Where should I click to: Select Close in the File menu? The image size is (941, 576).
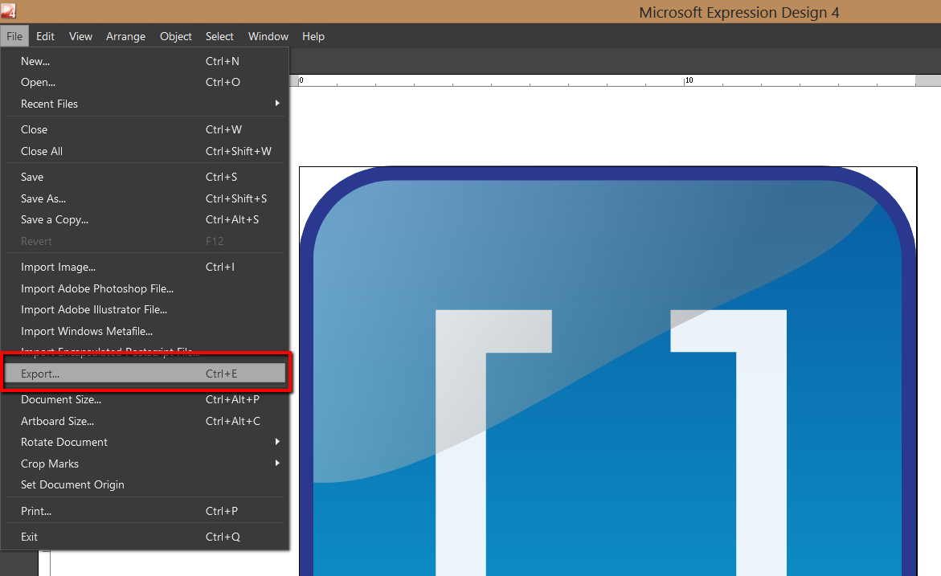pyautogui.click(x=145, y=129)
